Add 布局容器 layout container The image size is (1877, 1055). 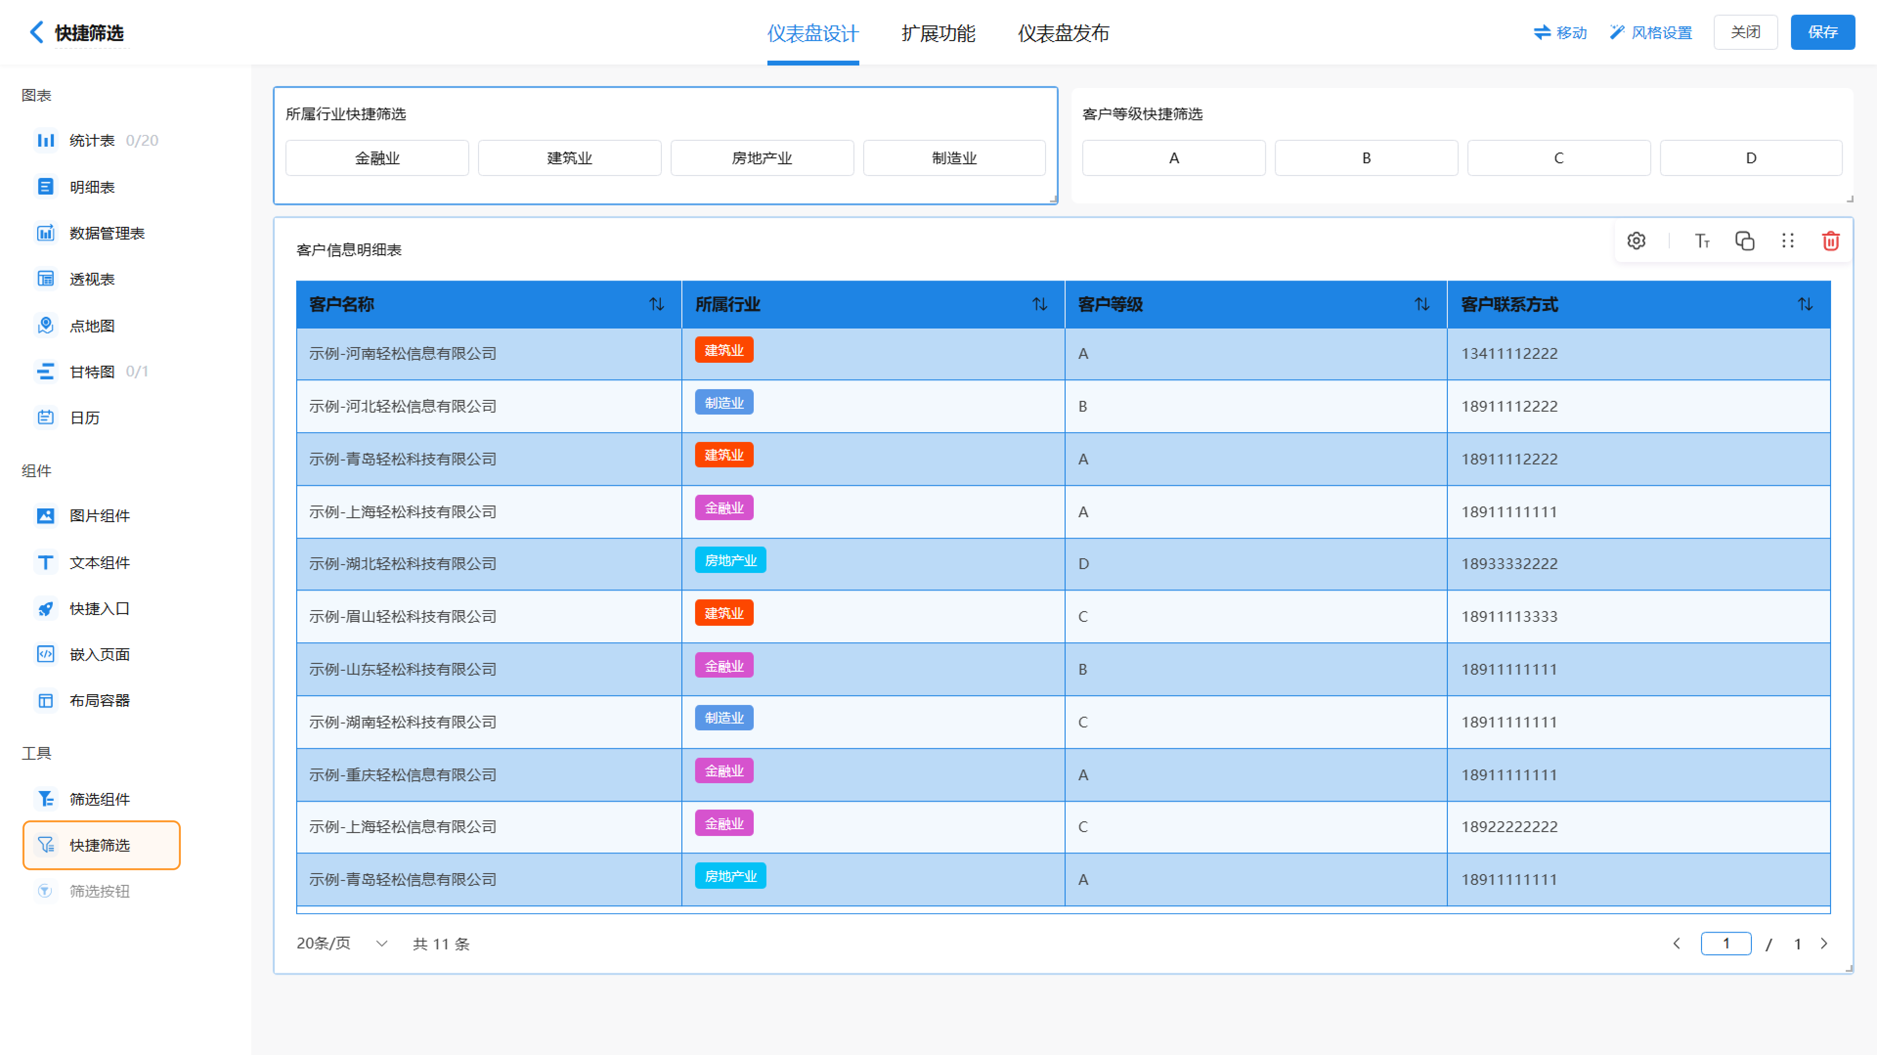point(83,700)
